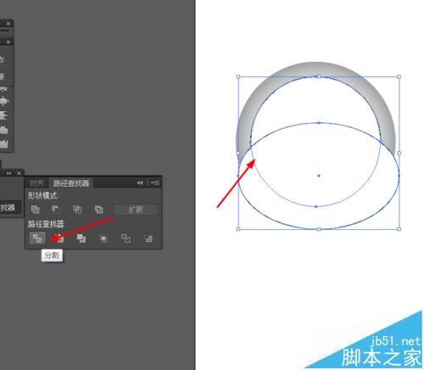Click the 扩展 (Expand) button

(136, 210)
